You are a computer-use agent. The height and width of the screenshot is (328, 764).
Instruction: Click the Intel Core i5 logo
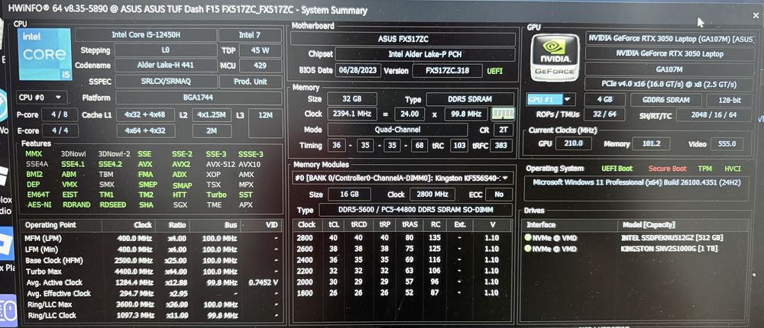[45, 54]
